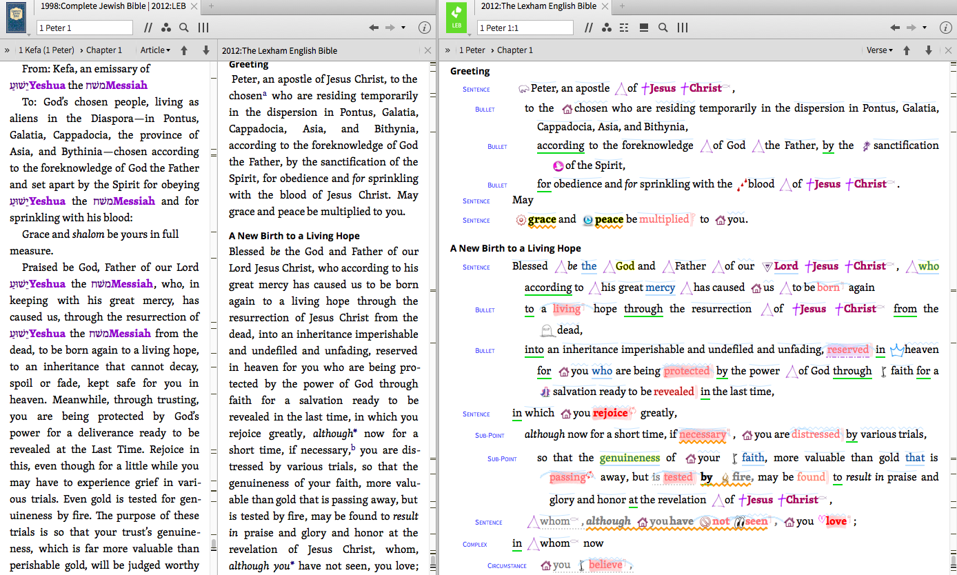Go back in Lexham English Bible panel history
This screenshot has height=575, width=957.
[895, 28]
